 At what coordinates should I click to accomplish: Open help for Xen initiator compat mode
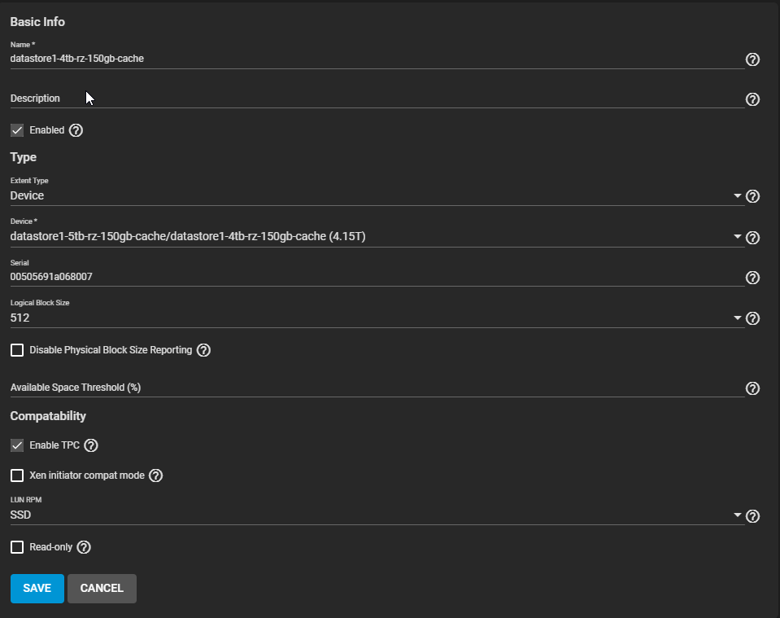pos(156,476)
